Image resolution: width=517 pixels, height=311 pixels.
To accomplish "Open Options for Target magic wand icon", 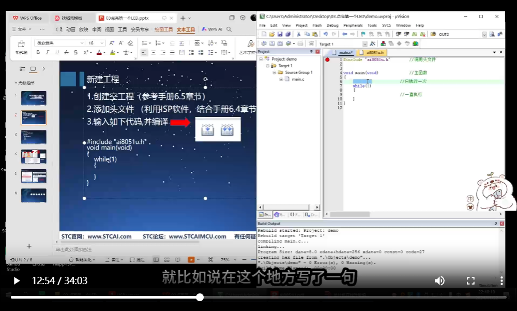I will [x=373, y=43].
